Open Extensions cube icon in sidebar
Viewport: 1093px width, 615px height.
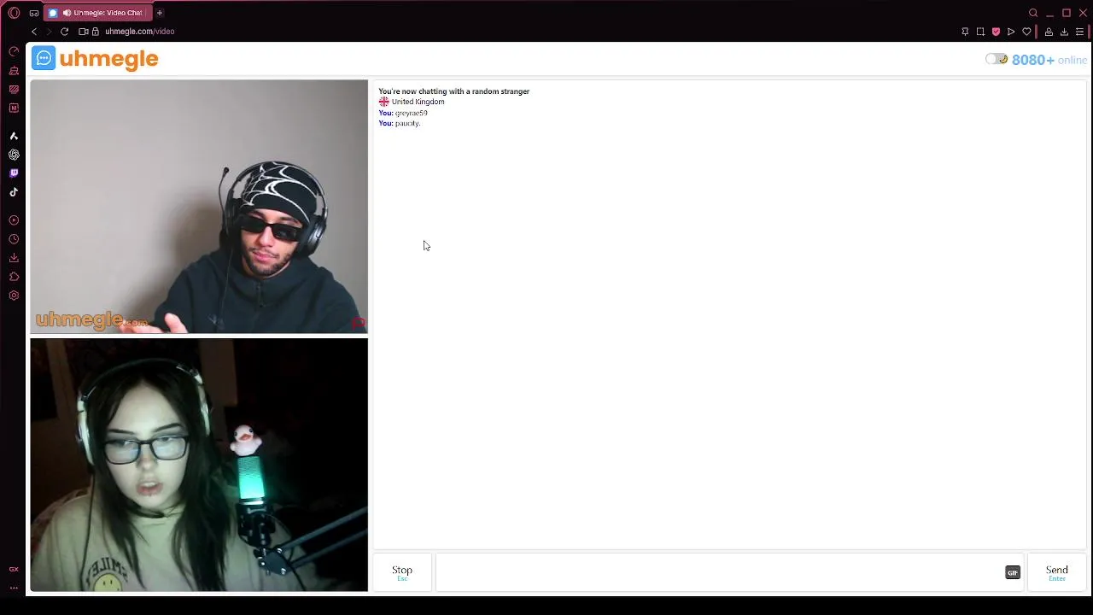14,277
